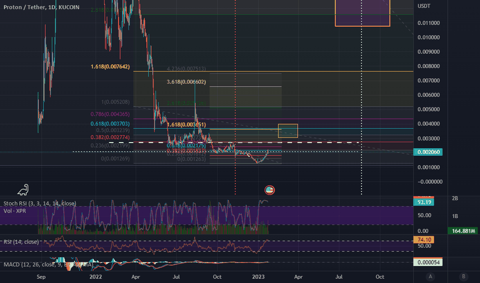Toggle auto scale with the A button
Viewport: 480px width, 283px height.
(x=431, y=277)
